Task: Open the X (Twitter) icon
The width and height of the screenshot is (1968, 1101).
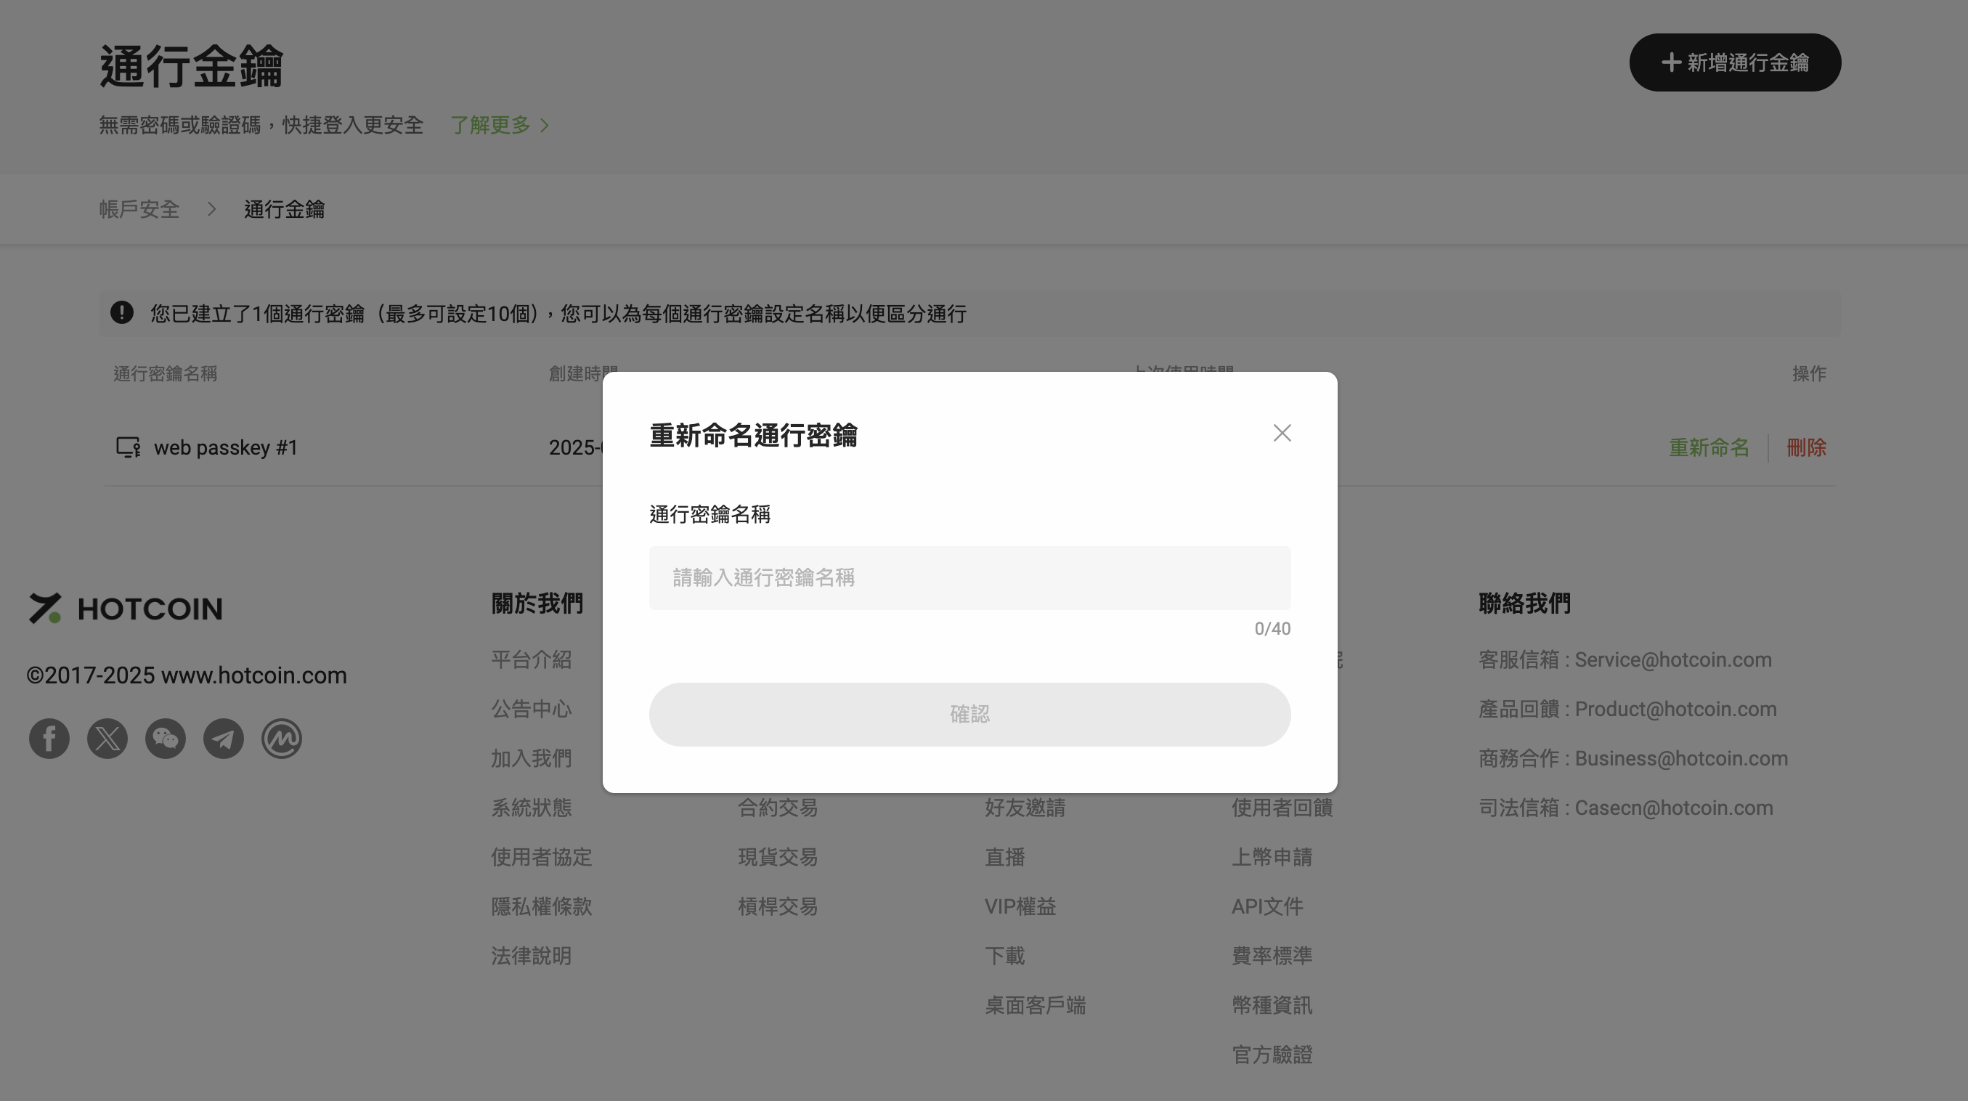Action: pyautogui.click(x=107, y=739)
